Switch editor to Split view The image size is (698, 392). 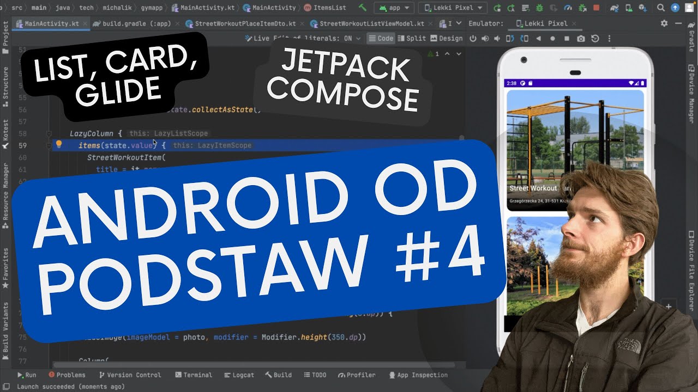412,38
